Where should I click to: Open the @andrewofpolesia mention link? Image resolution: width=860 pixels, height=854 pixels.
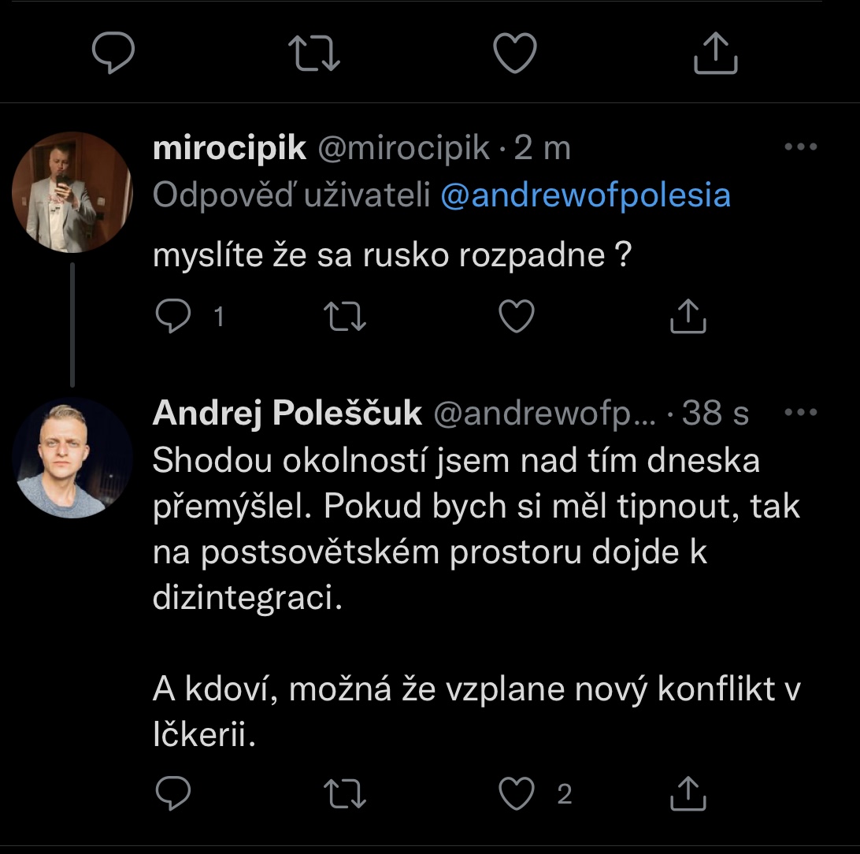click(585, 195)
